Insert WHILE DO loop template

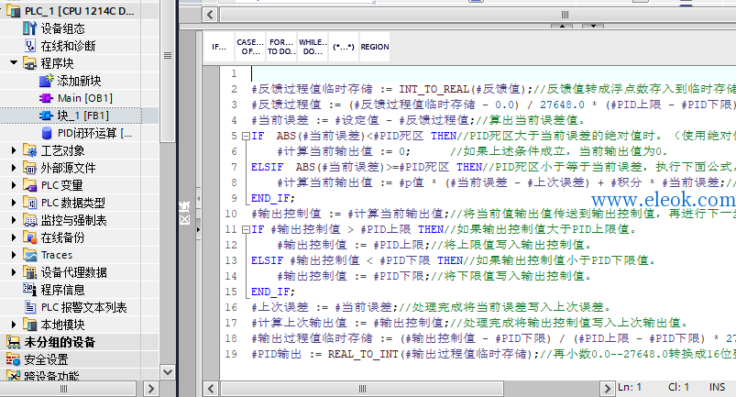point(313,47)
